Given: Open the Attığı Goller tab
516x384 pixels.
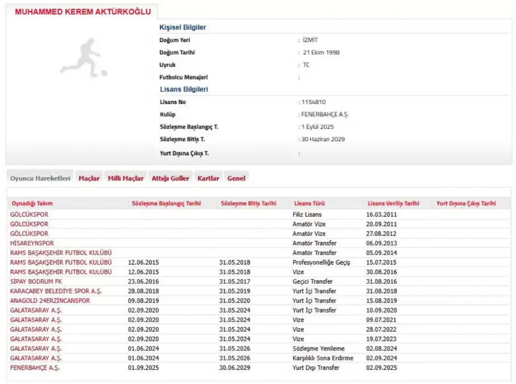Looking at the screenshot, I should click(170, 178).
